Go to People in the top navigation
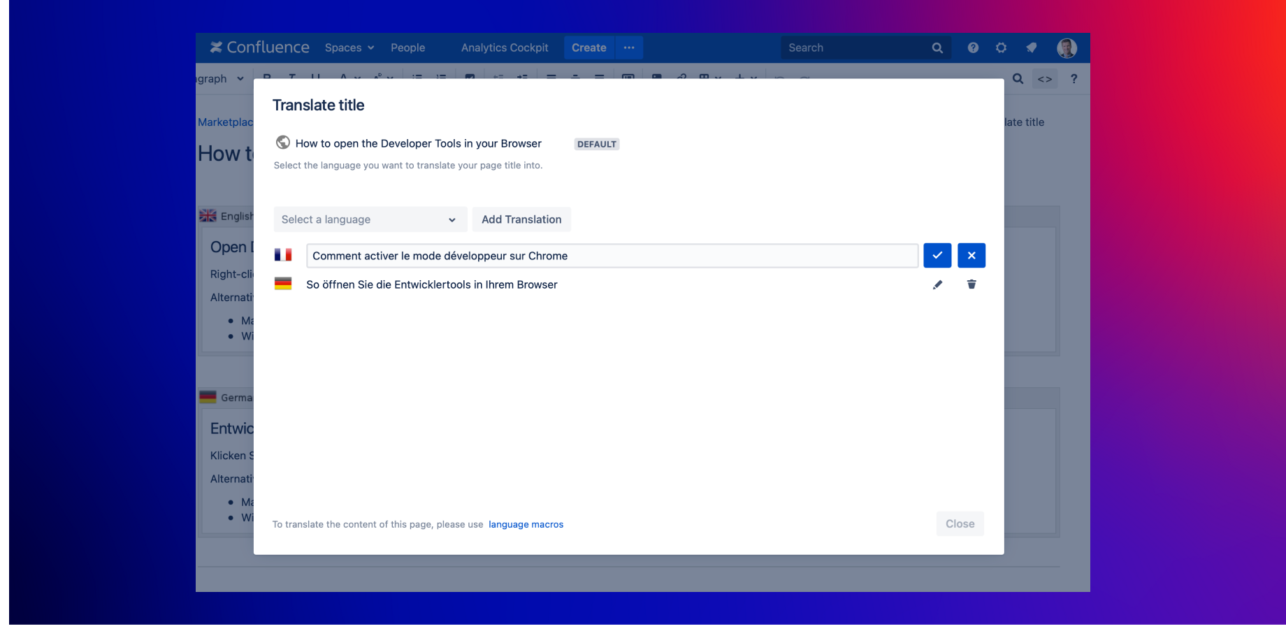 pyautogui.click(x=408, y=48)
